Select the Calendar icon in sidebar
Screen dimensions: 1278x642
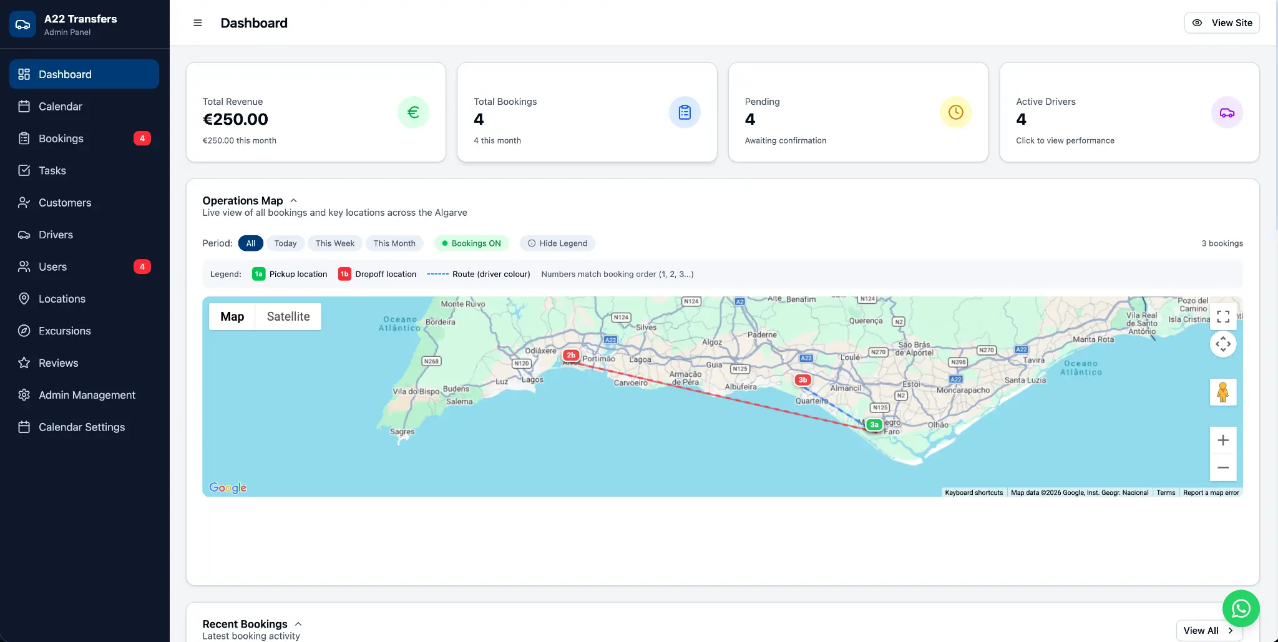point(24,106)
